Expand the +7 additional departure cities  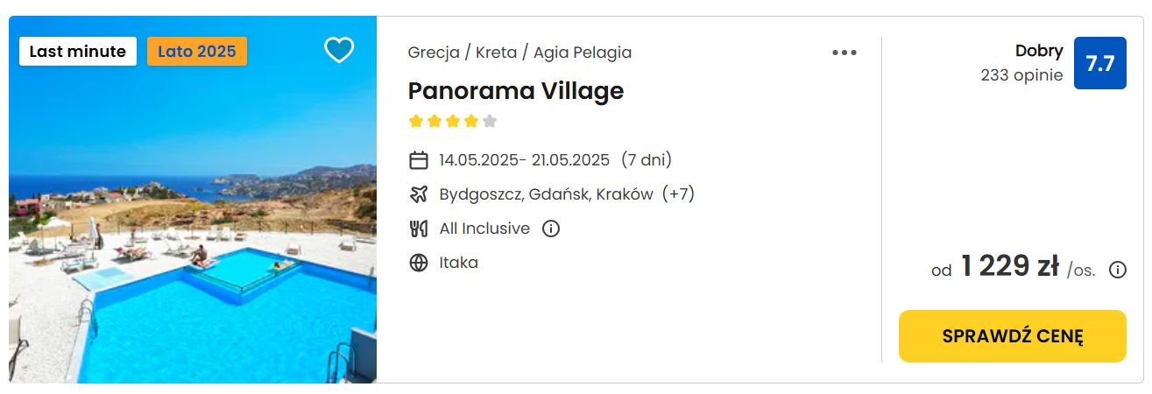click(679, 194)
